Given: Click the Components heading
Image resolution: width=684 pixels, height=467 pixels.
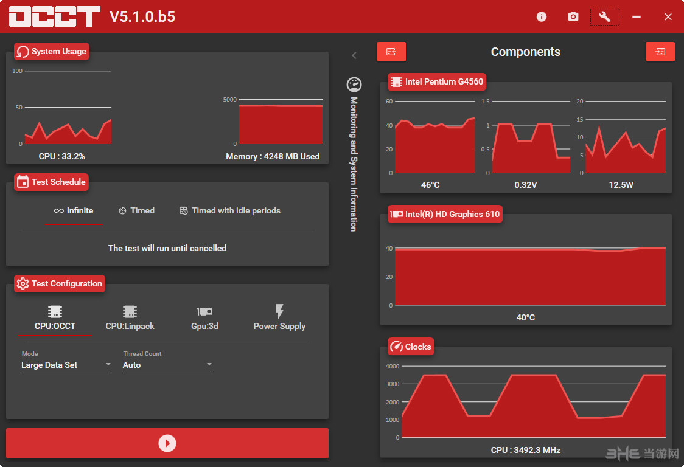Looking at the screenshot, I should pos(526,52).
